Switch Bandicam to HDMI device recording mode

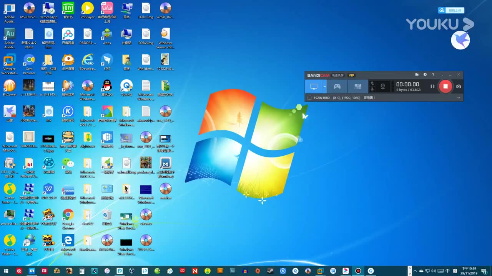358,86
